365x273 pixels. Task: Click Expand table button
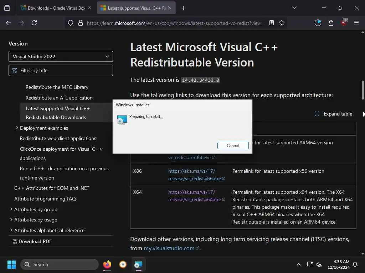pos(333,114)
